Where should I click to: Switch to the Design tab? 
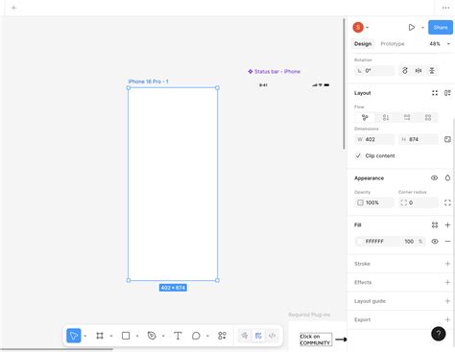pyautogui.click(x=363, y=44)
